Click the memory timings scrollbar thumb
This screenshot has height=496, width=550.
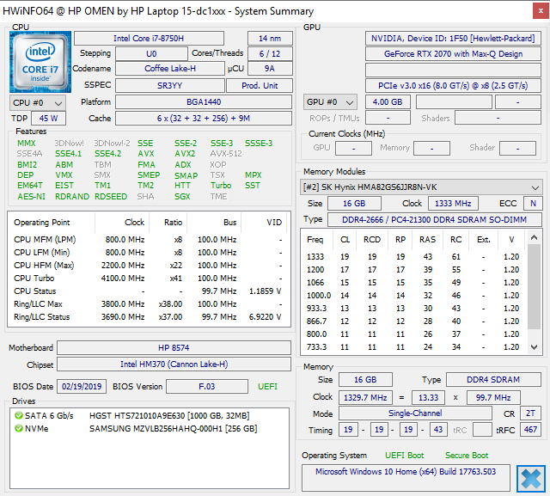pyautogui.click(x=534, y=286)
